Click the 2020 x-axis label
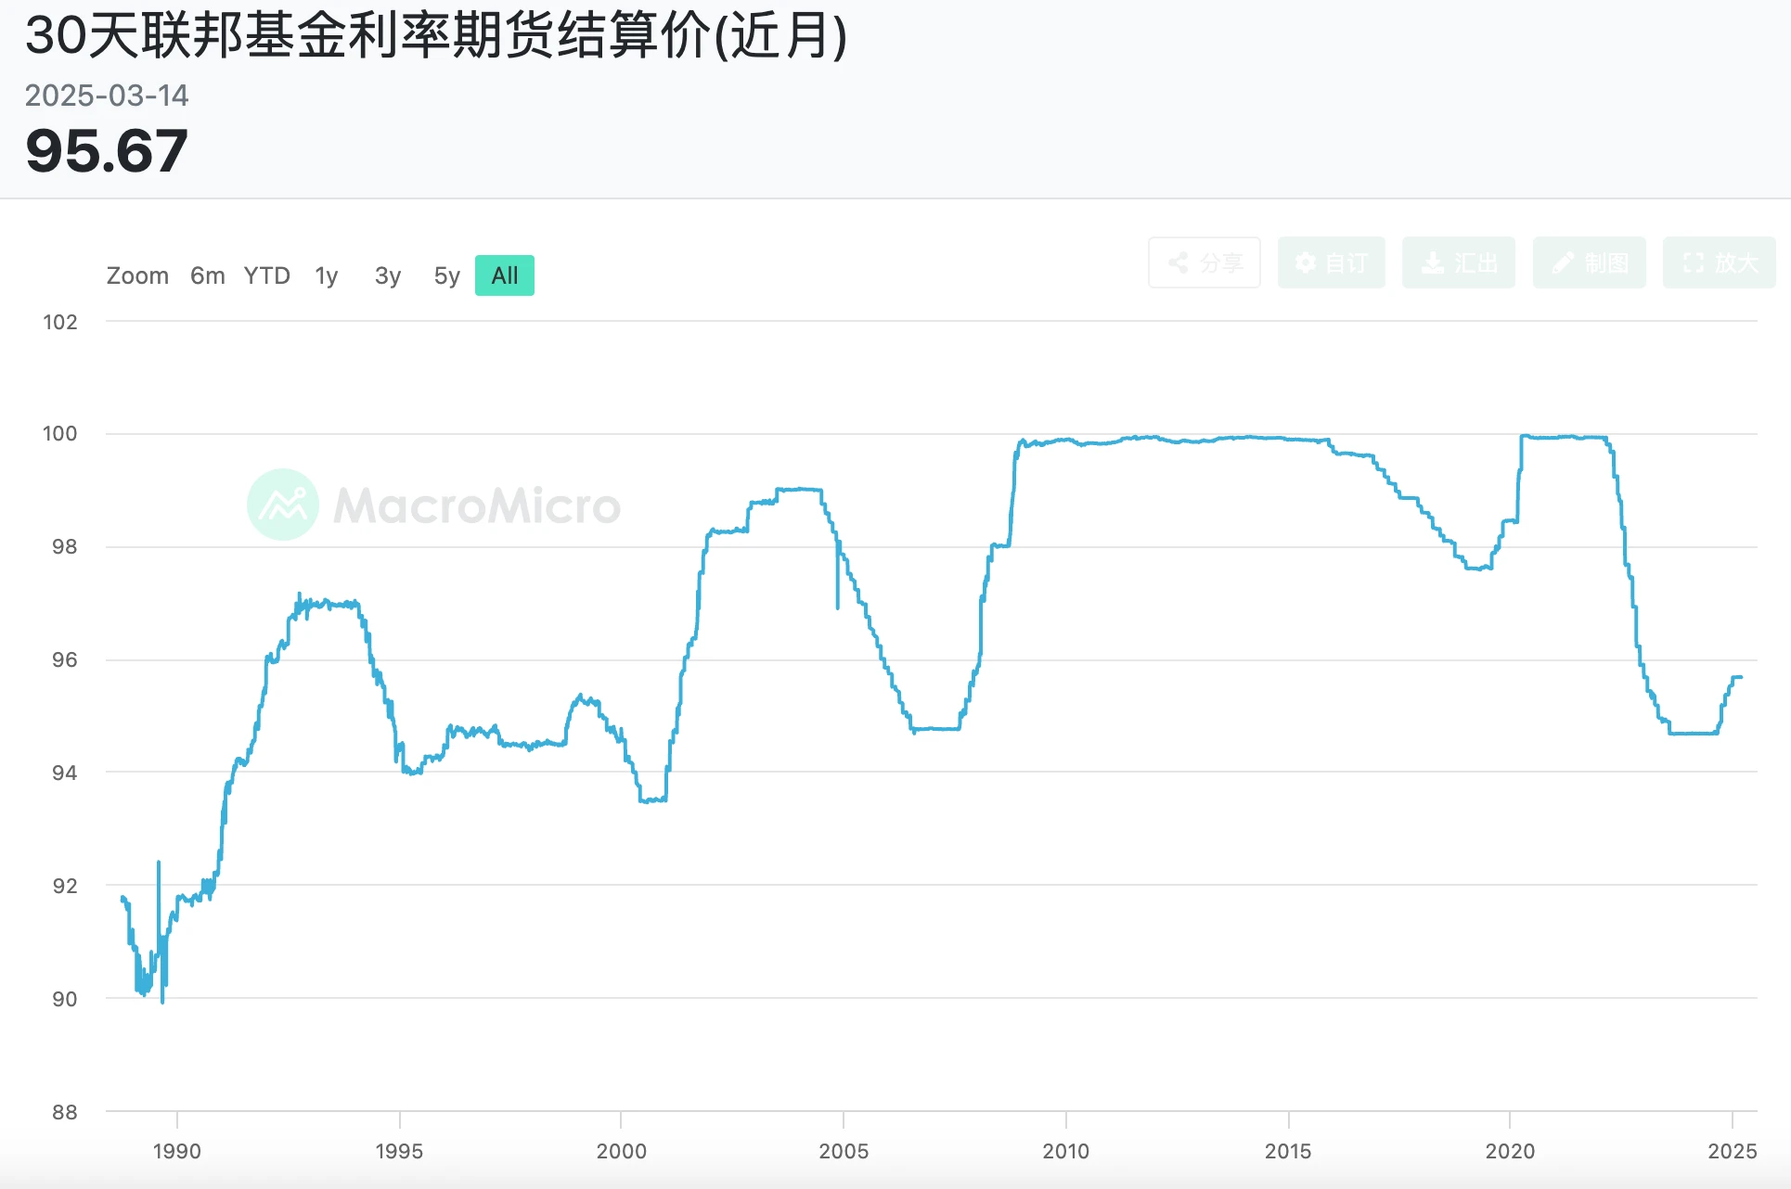Viewport: 1791px width, 1189px height. [1510, 1151]
